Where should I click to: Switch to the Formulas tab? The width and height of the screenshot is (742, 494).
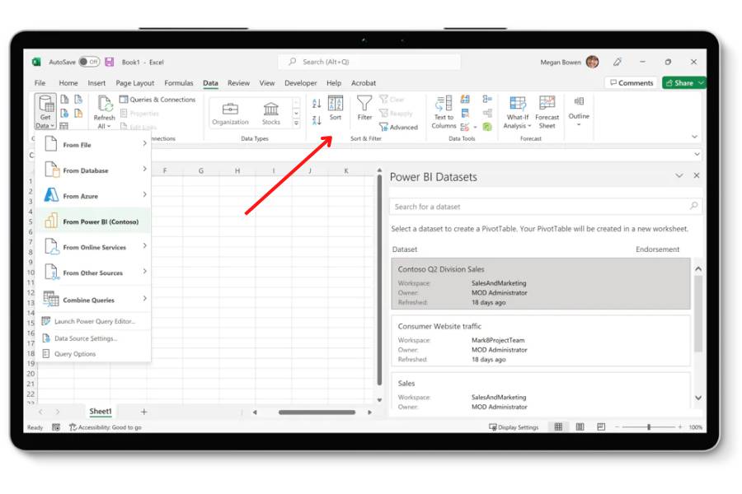pyautogui.click(x=179, y=82)
